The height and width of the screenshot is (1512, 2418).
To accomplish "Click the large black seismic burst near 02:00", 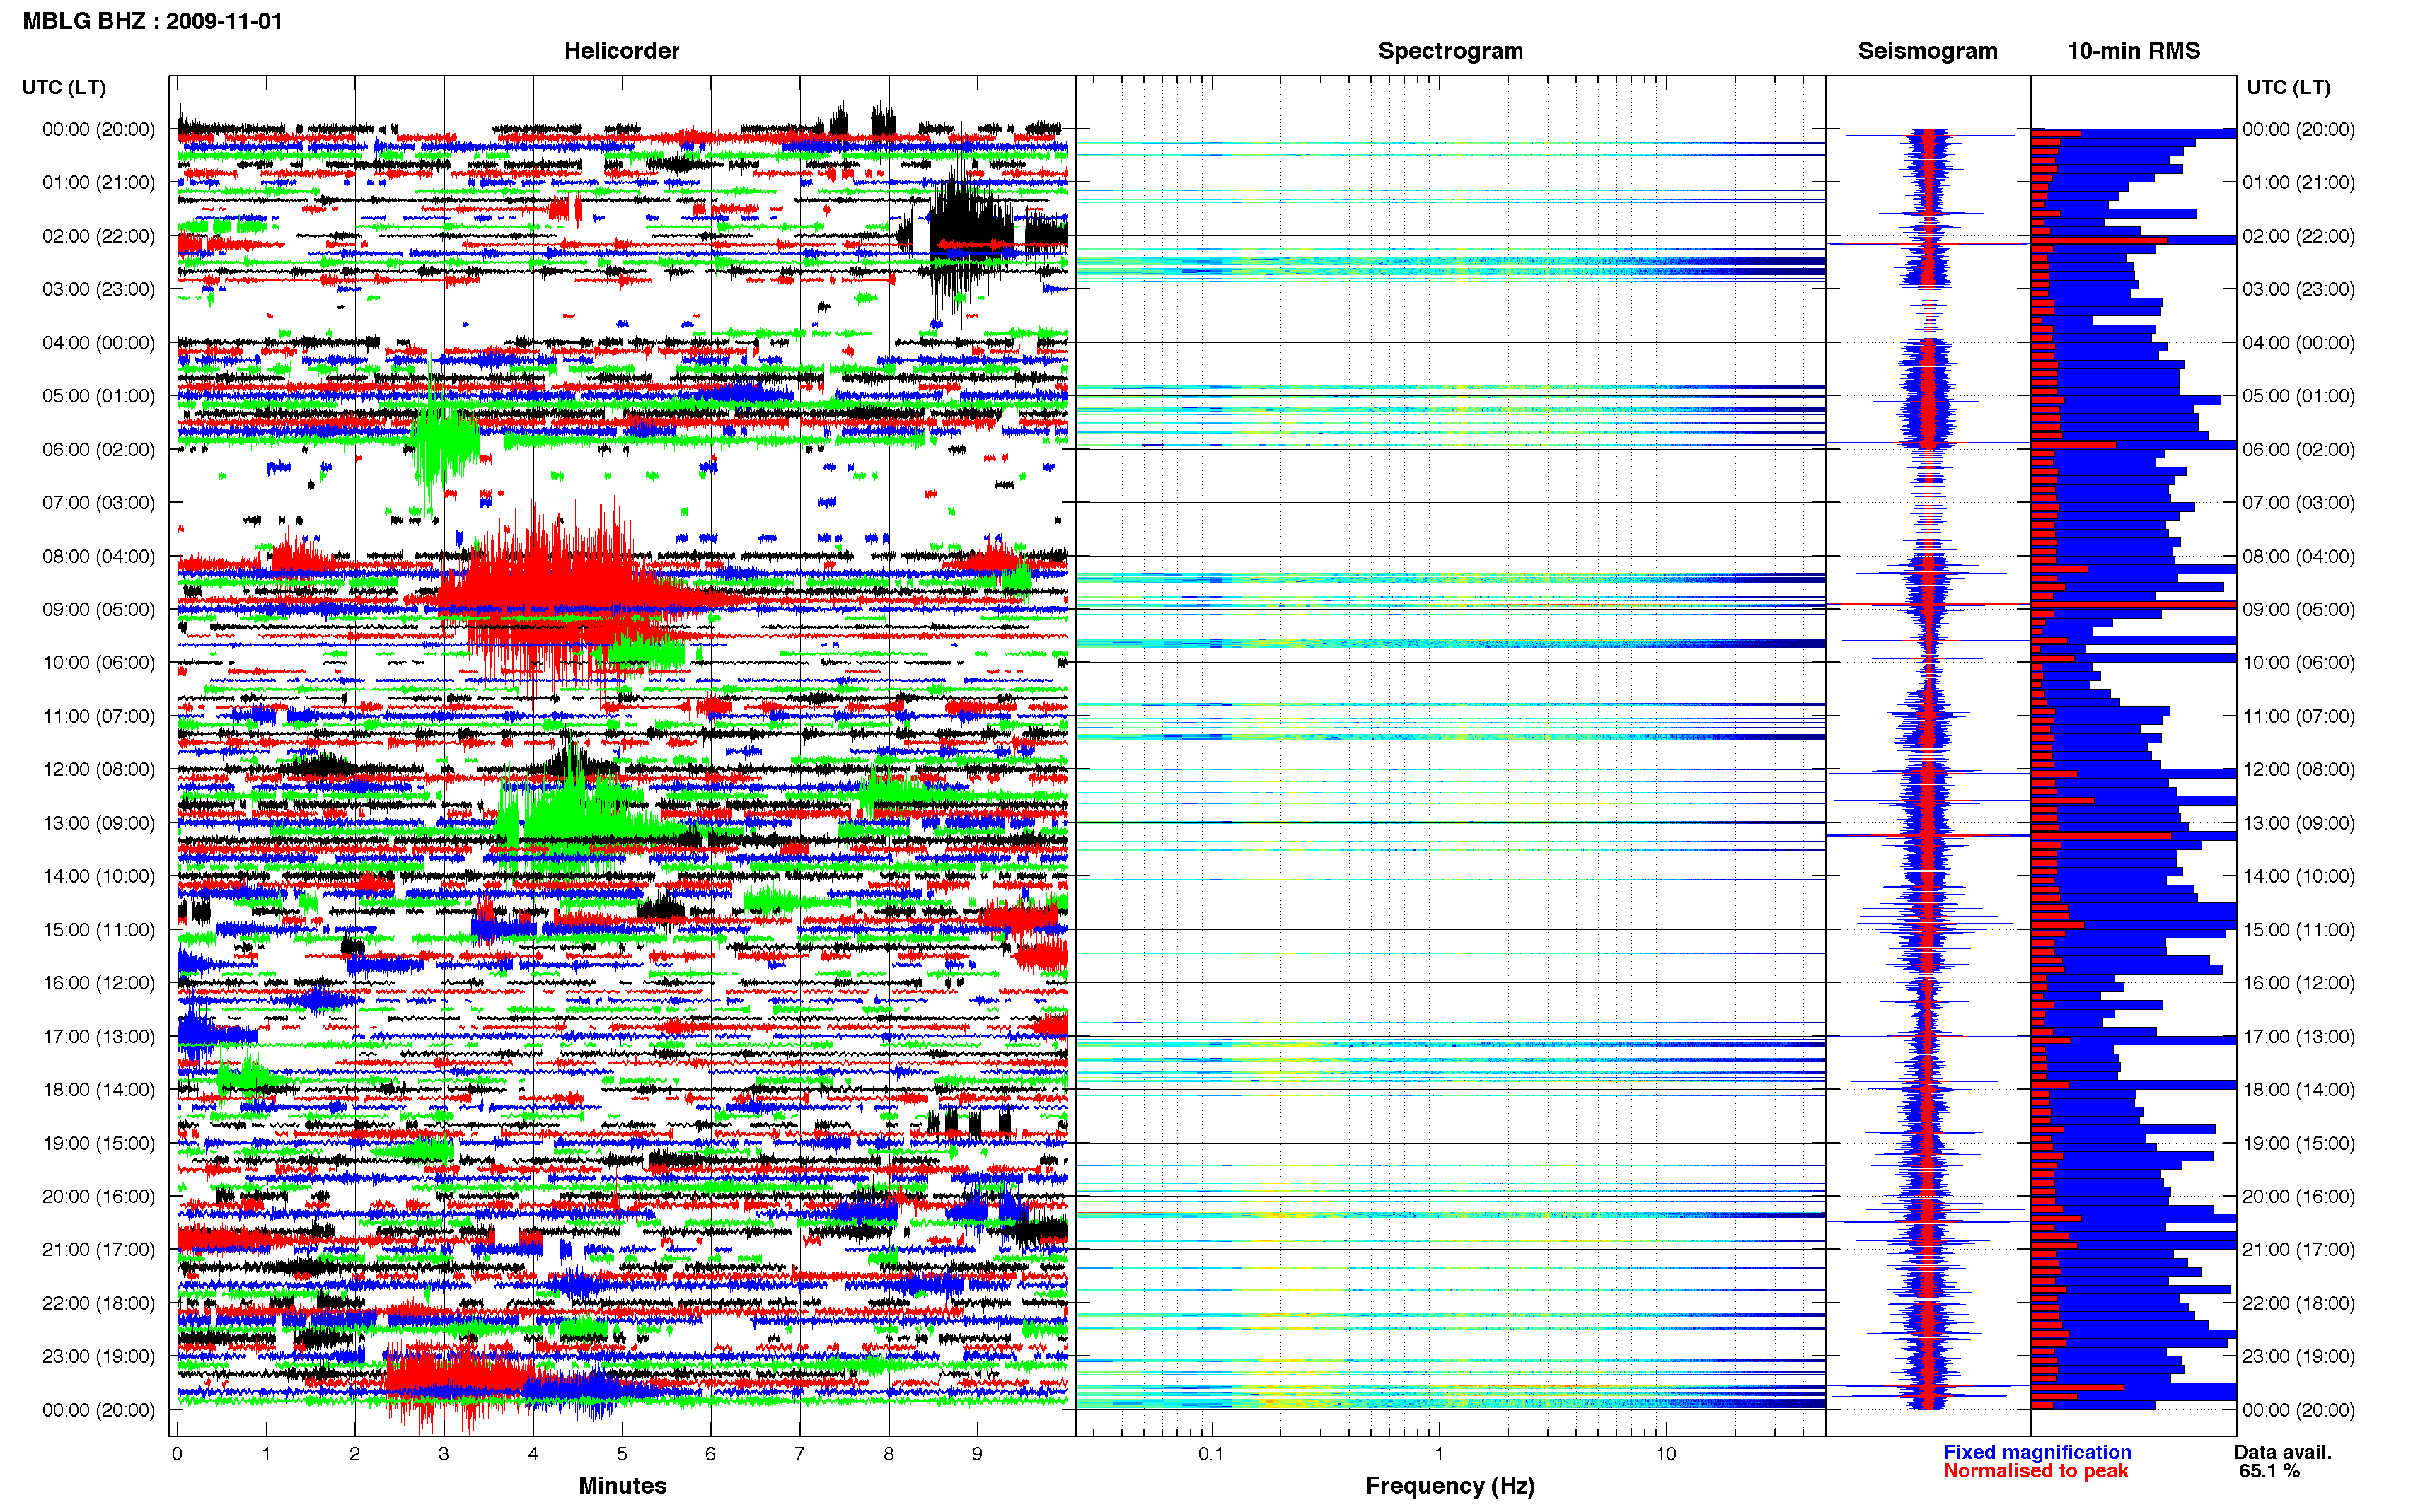I will click(x=970, y=235).
